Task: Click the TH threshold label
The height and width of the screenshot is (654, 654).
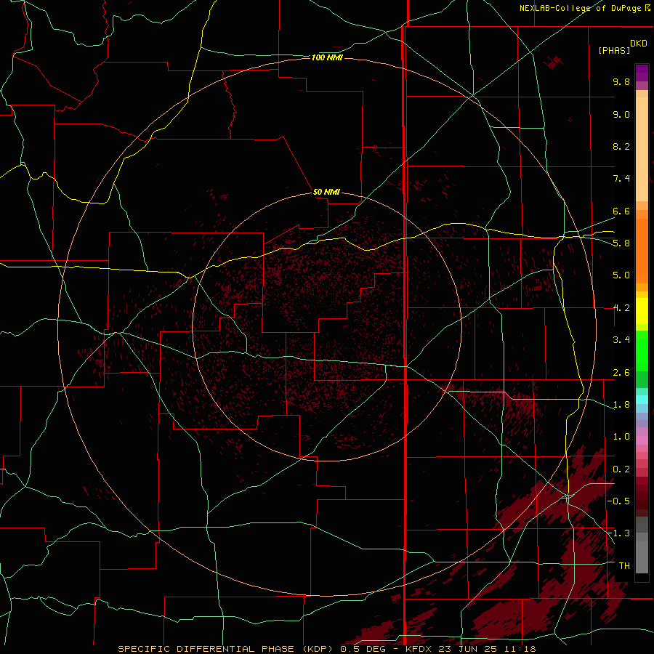Action: [624, 566]
